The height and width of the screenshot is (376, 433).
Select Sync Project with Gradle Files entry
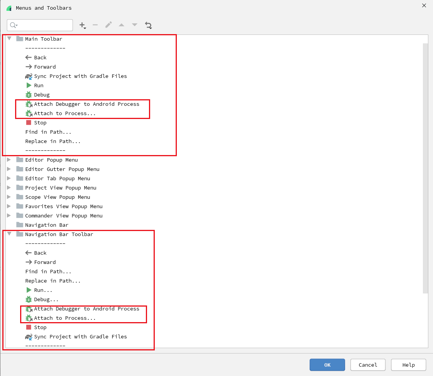coord(76,76)
